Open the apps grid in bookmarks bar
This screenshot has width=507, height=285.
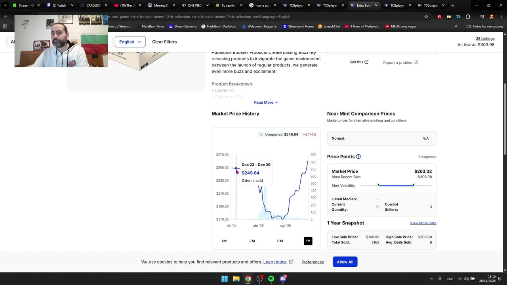(5, 27)
